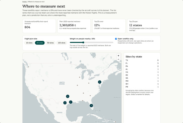
Task: Open the cluster of 2 sites in south Texas
Action: point(65,103)
